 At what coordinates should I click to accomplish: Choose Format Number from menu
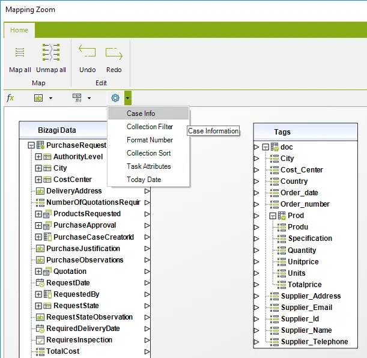click(x=148, y=140)
